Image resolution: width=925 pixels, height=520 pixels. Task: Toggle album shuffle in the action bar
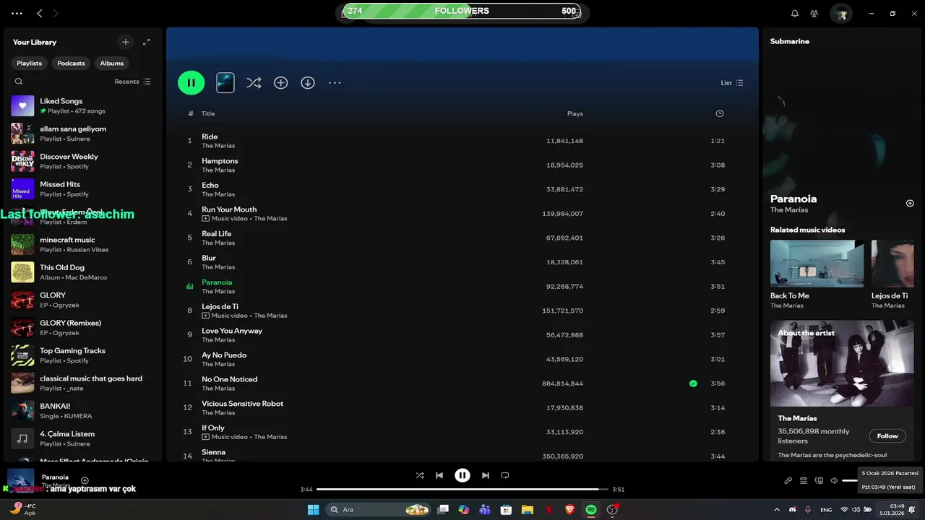point(254,82)
